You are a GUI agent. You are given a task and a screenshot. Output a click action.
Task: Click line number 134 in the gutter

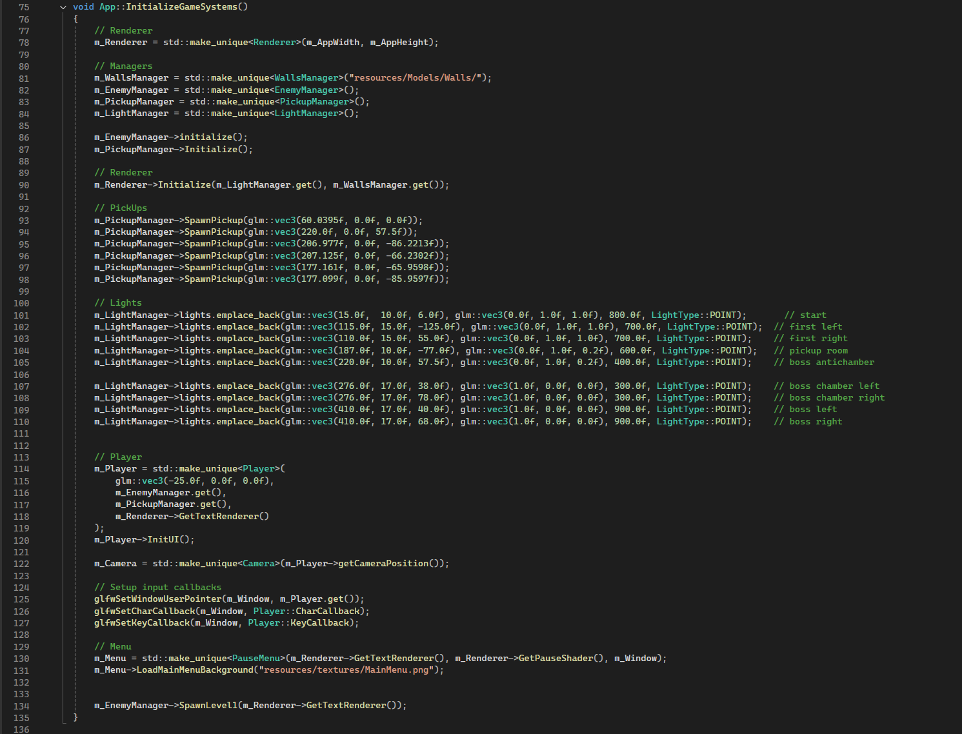click(x=21, y=706)
